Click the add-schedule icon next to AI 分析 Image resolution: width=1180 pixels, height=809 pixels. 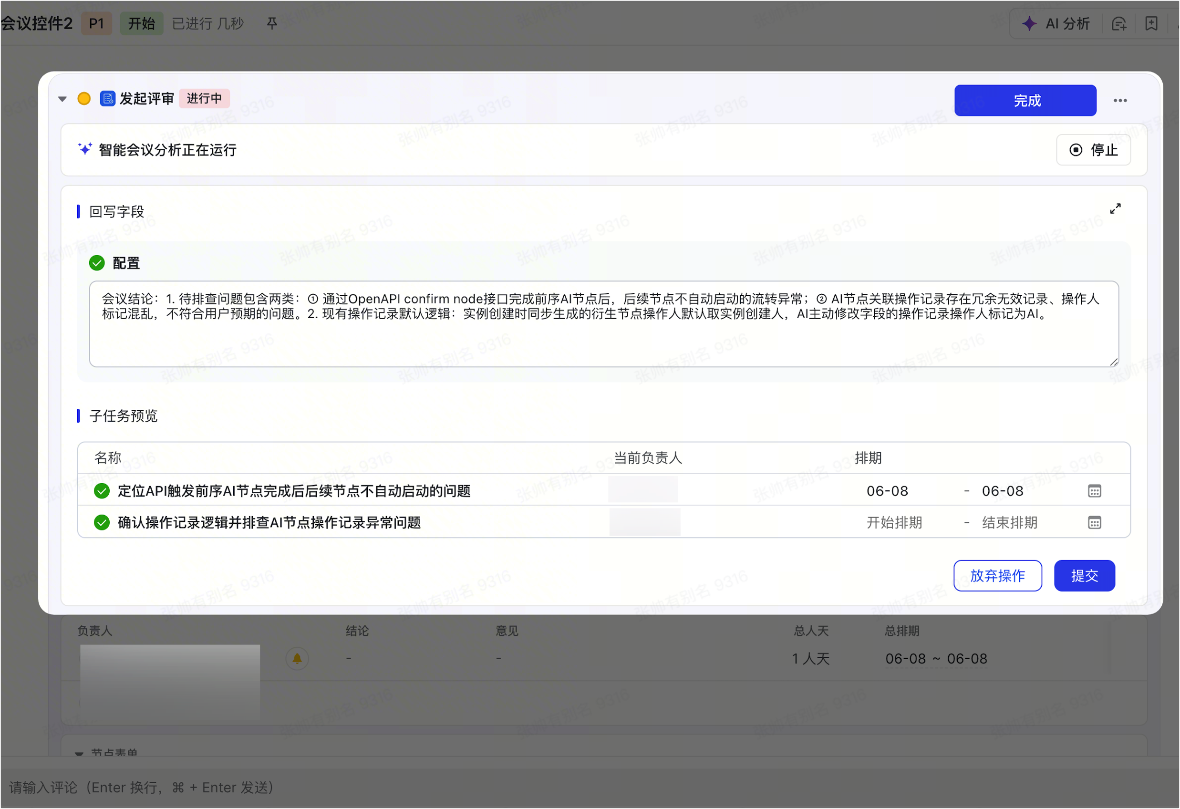[1119, 23]
